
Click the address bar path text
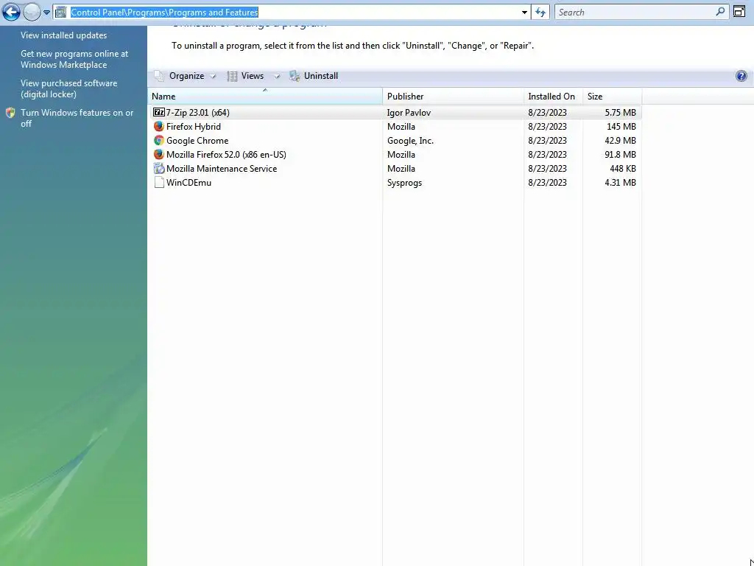coord(164,13)
